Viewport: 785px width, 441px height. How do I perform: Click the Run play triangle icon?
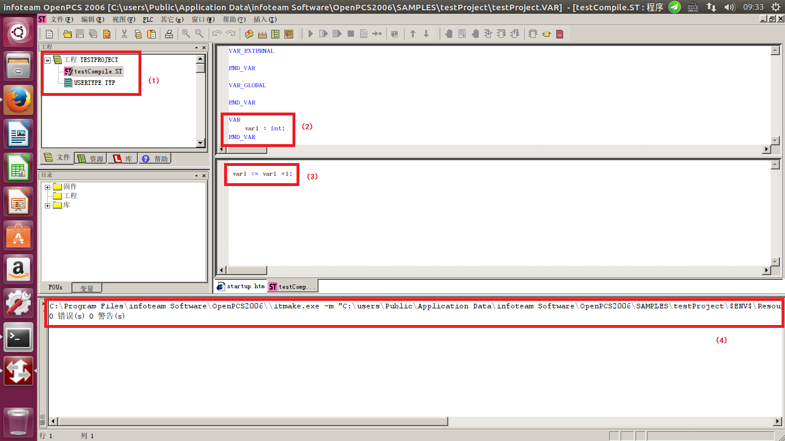click(311, 34)
